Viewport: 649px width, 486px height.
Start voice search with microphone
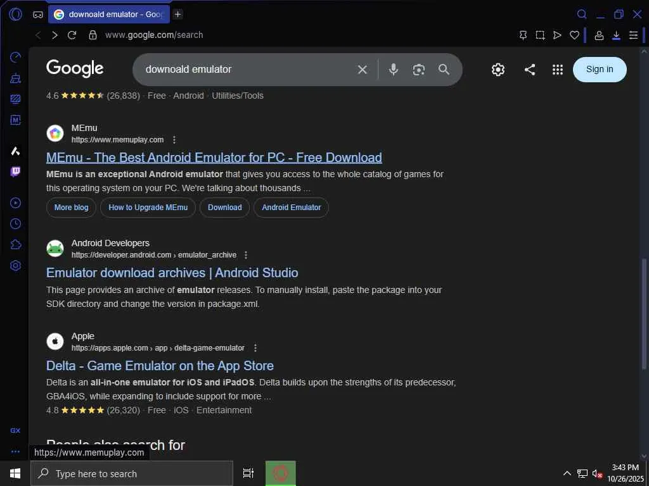pos(393,70)
